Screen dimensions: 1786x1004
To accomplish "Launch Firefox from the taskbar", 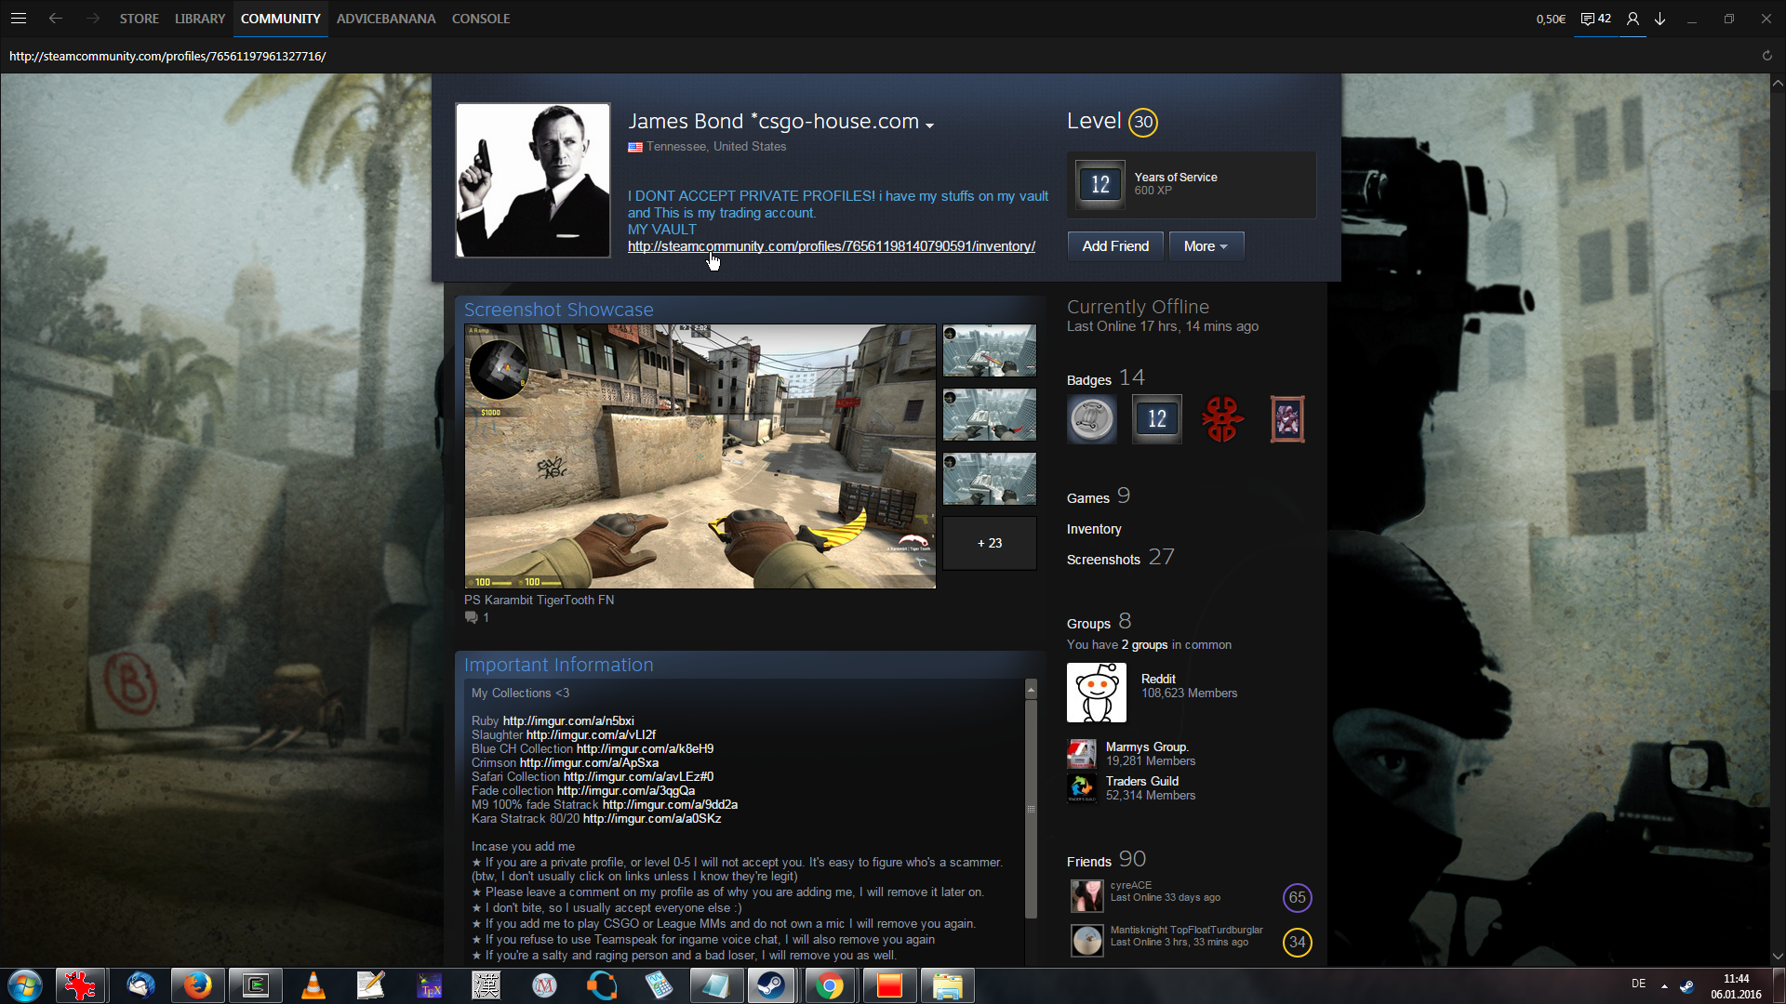I will point(197,985).
